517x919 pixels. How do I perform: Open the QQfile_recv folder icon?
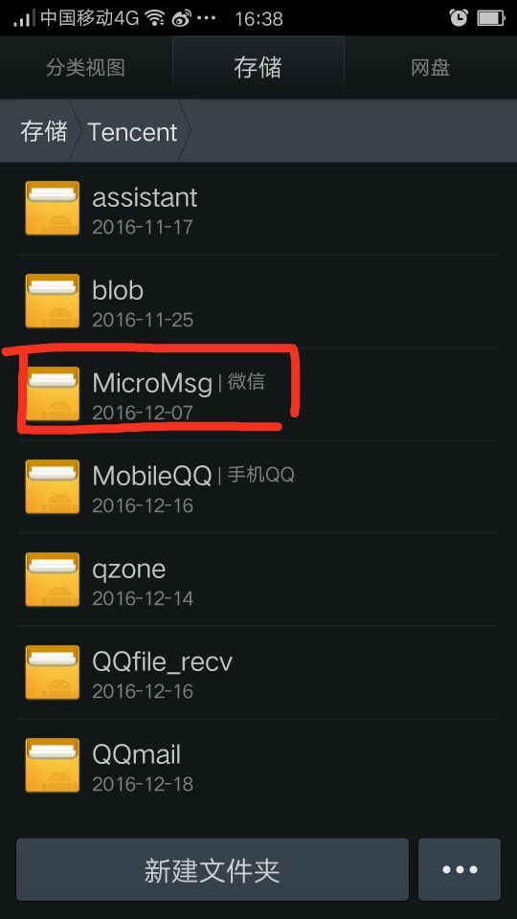click(x=52, y=672)
